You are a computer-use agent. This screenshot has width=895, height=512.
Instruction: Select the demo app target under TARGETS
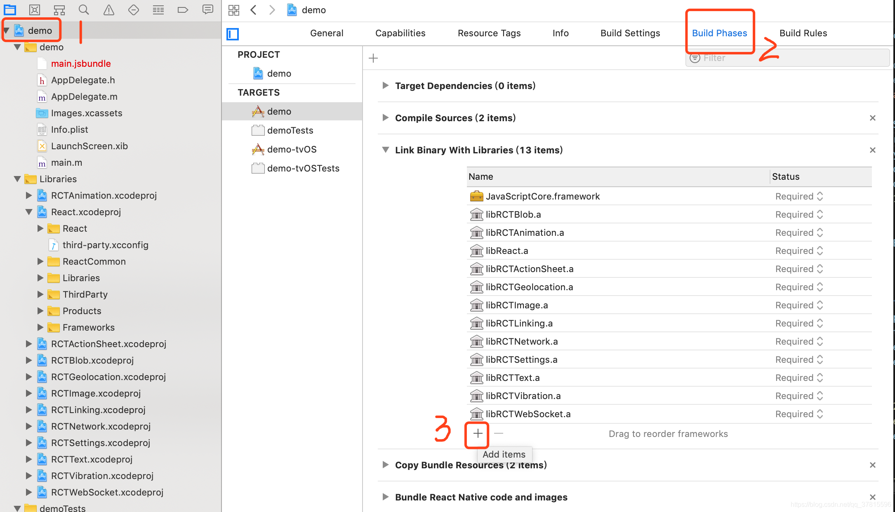point(292,111)
